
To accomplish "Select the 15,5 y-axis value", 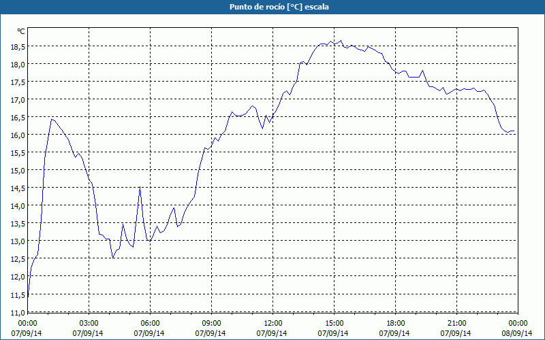I will point(18,152).
